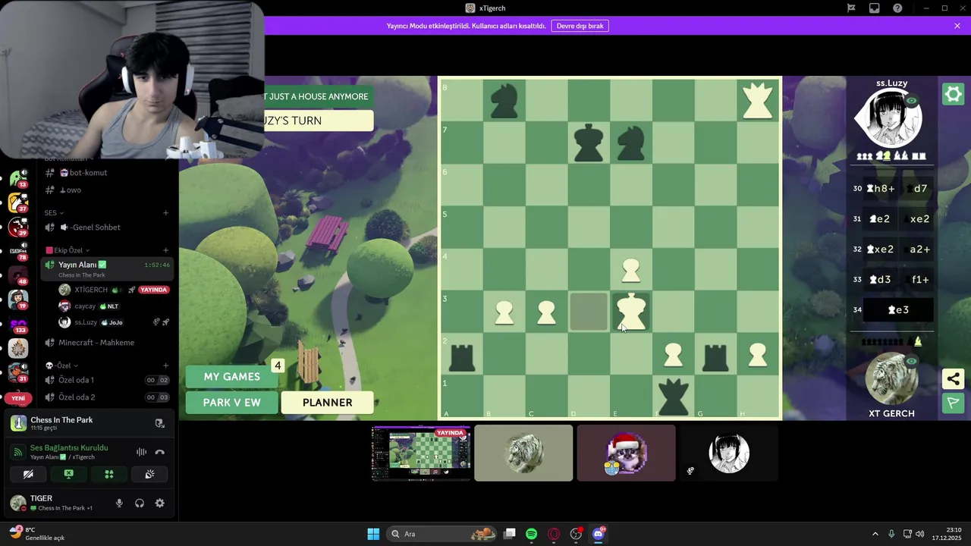This screenshot has width=971, height=546.
Task: Click the YENİ unread indicator in server list
Action: pos(18,398)
